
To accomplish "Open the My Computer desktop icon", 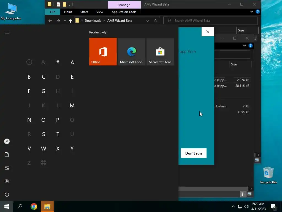I will pos(11,11).
